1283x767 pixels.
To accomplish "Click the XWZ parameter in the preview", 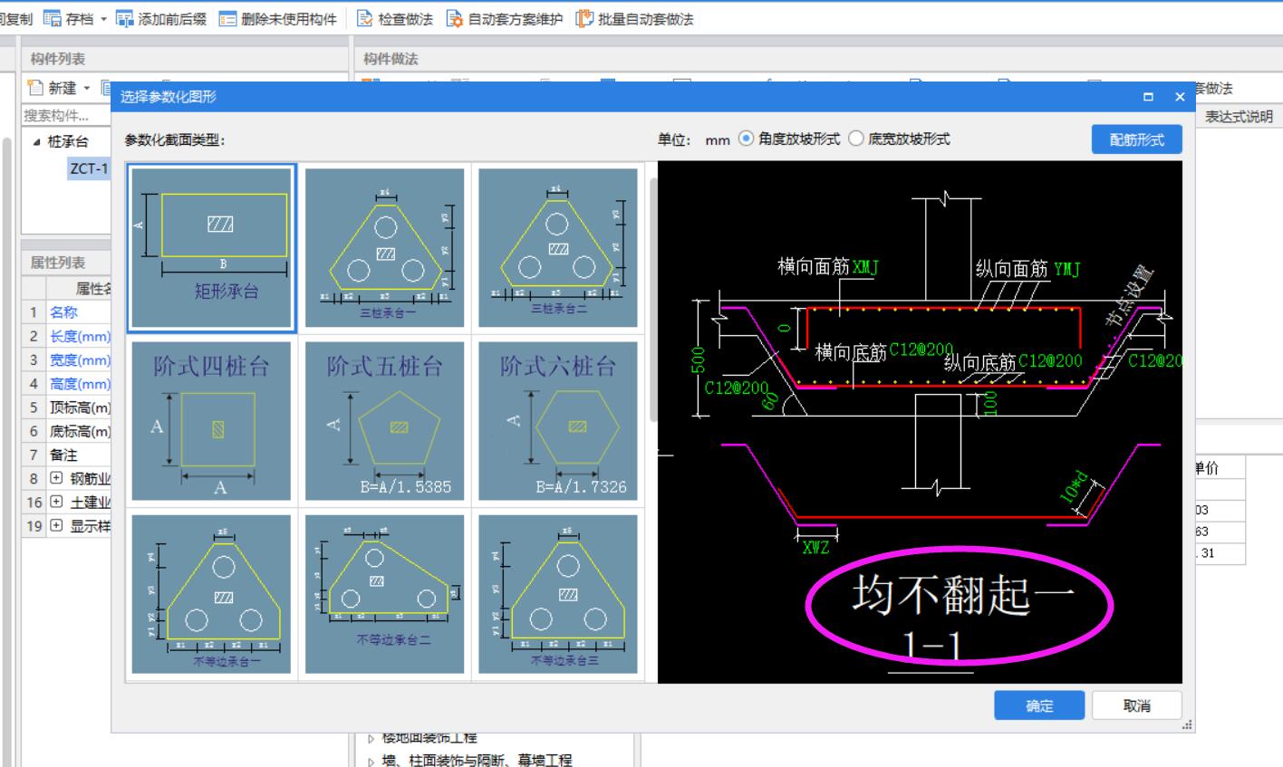I will 815,547.
